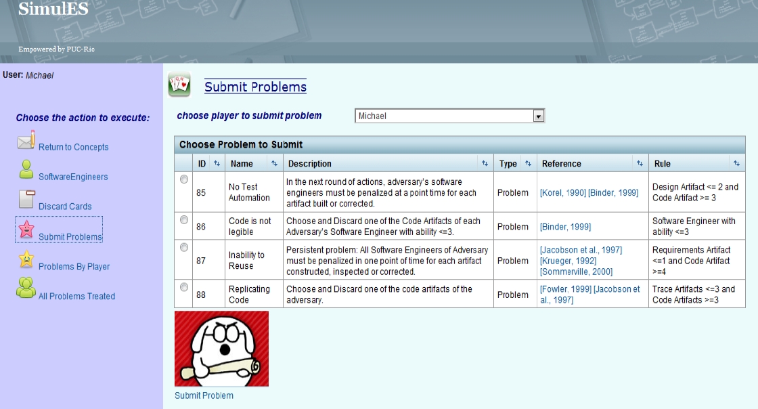The height and width of the screenshot is (409, 758).
Task: Click the Submit Problem link below image
Action: [x=204, y=395]
